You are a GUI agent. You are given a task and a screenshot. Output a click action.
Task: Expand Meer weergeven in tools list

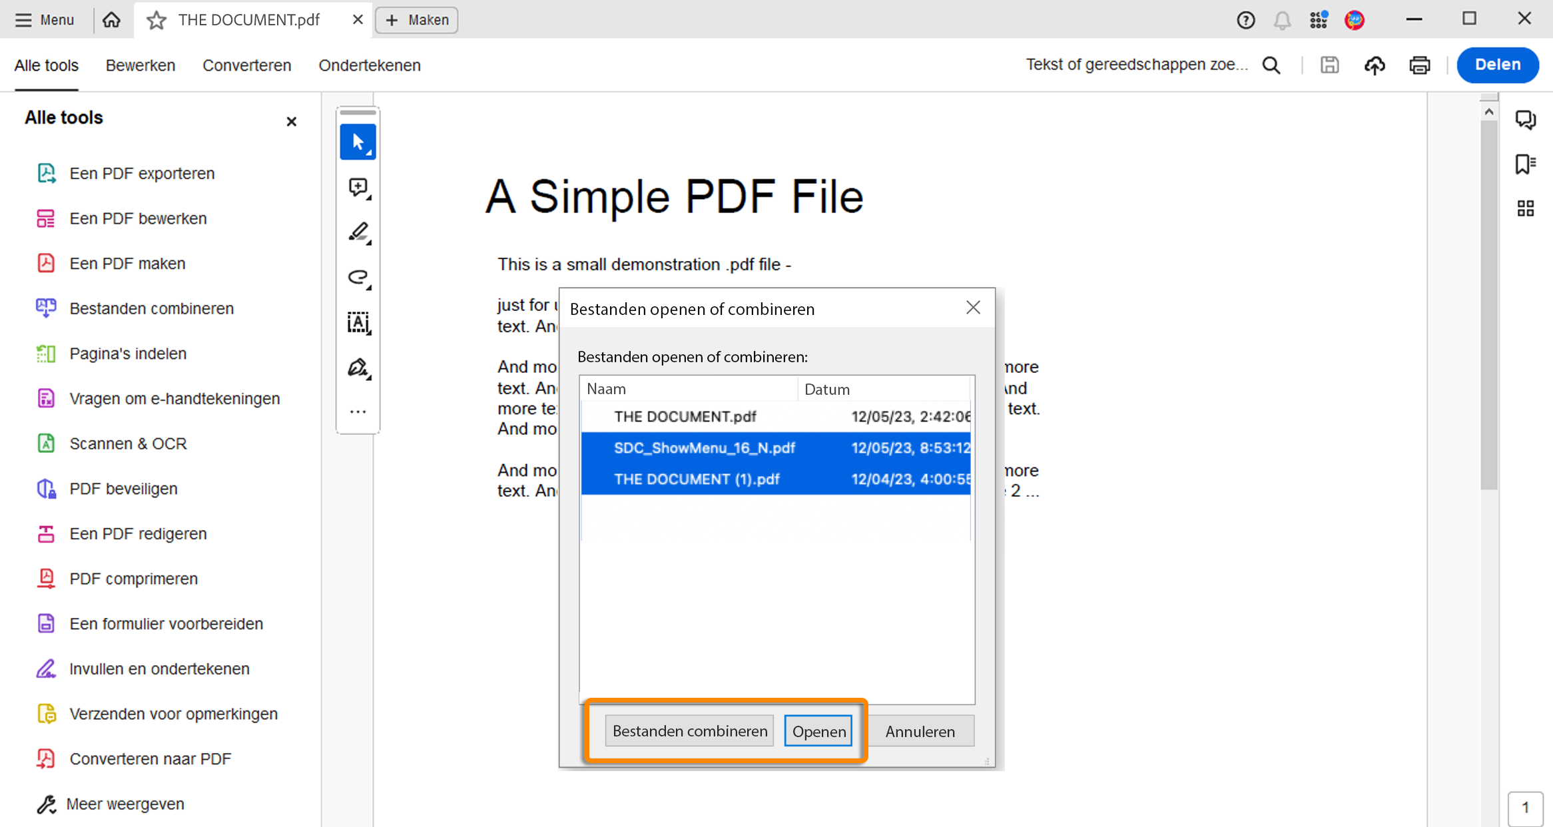coord(125,804)
